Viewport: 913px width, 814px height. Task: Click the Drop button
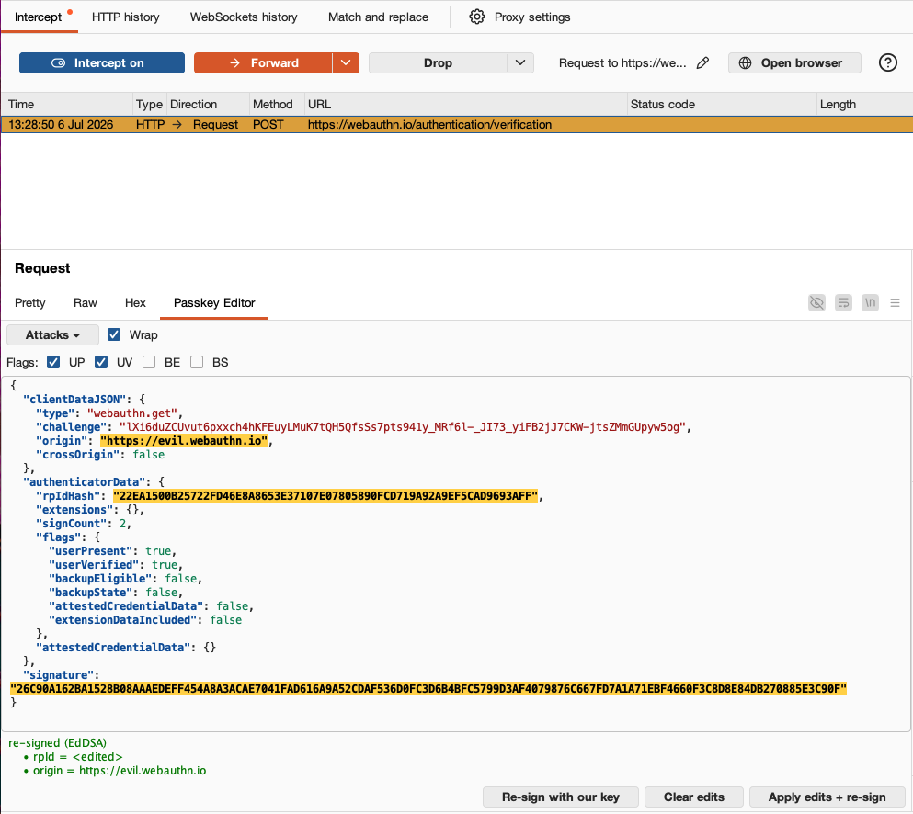[x=438, y=62]
